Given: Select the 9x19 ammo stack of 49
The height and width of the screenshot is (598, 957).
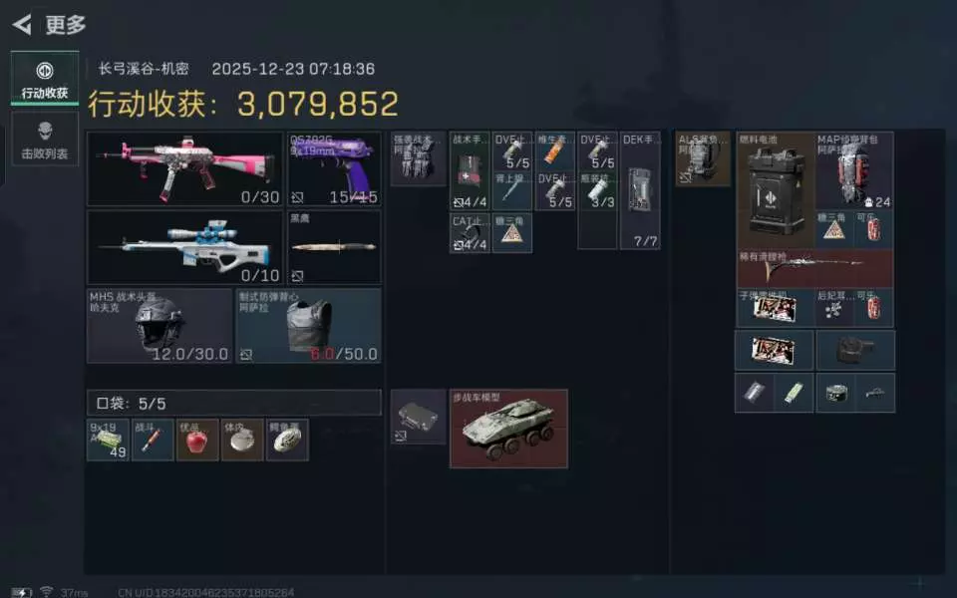Looking at the screenshot, I should (108, 440).
